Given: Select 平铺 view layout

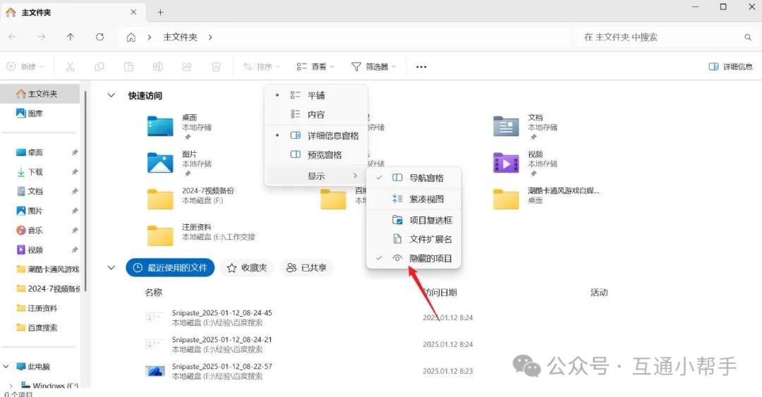Looking at the screenshot, I should [316, 95].
